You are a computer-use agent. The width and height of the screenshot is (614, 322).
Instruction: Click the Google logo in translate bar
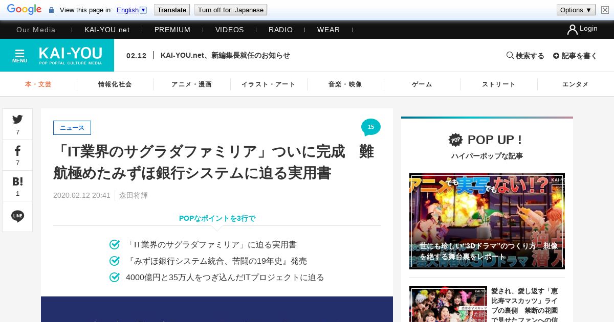pos(24,10)
